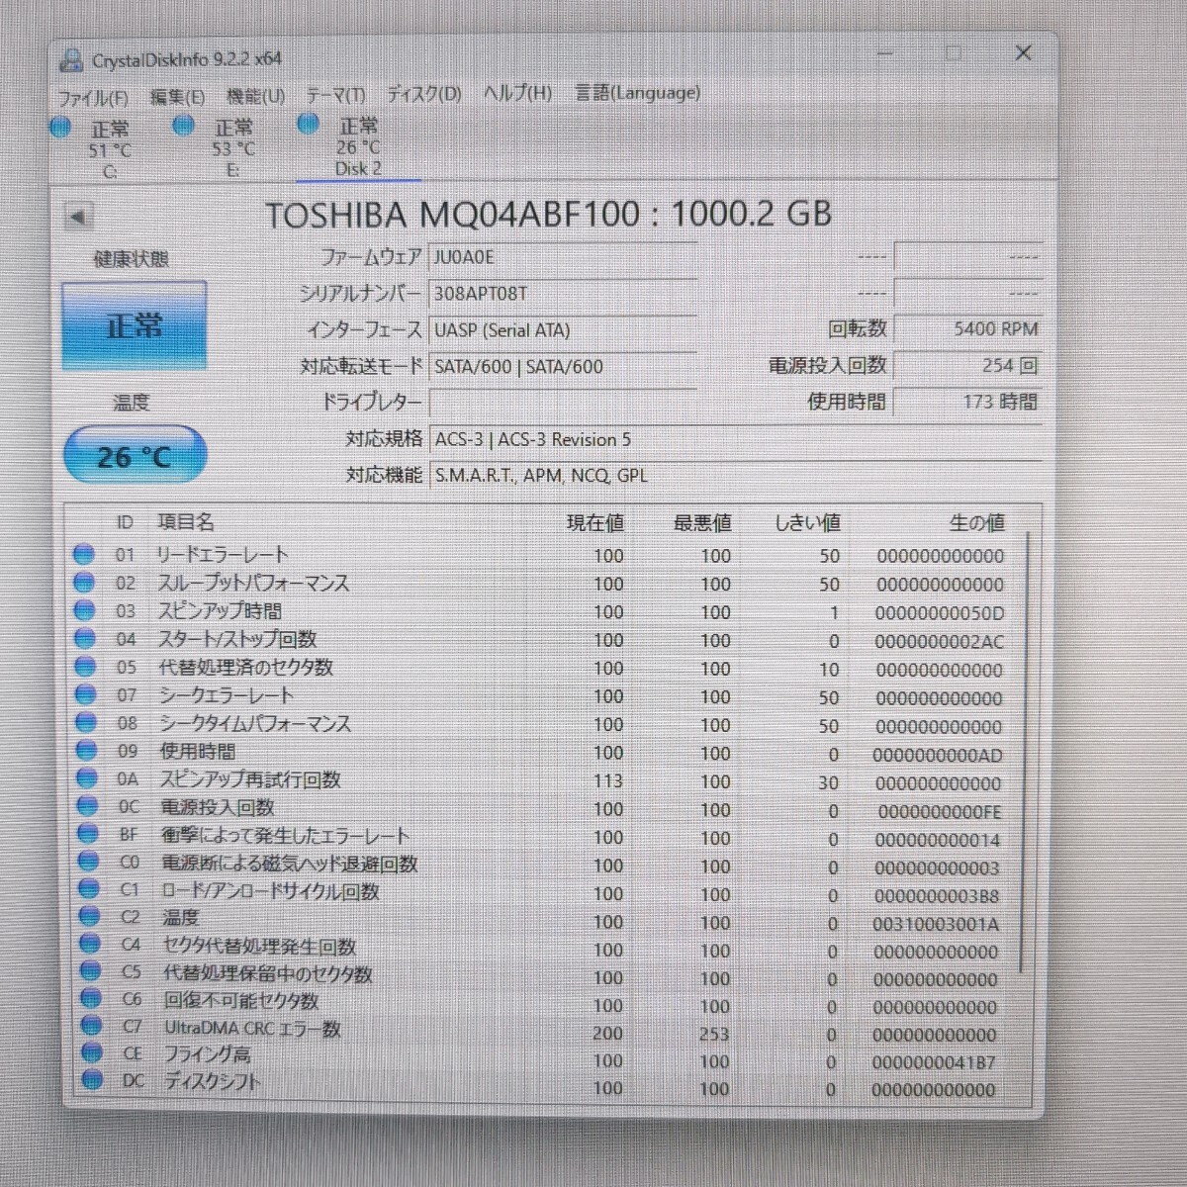1187x1187 pixels.
Task: Click status icon for 05 代替処理済のセクタ数
Action: click(85, 667)
